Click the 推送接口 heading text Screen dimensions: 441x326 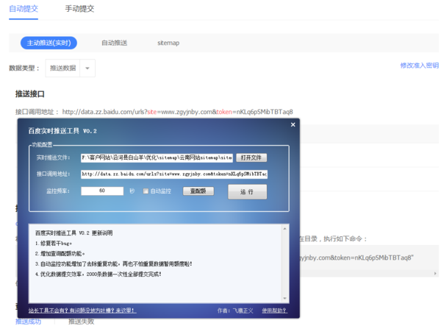pyautogui.click(x=30, y=93)
